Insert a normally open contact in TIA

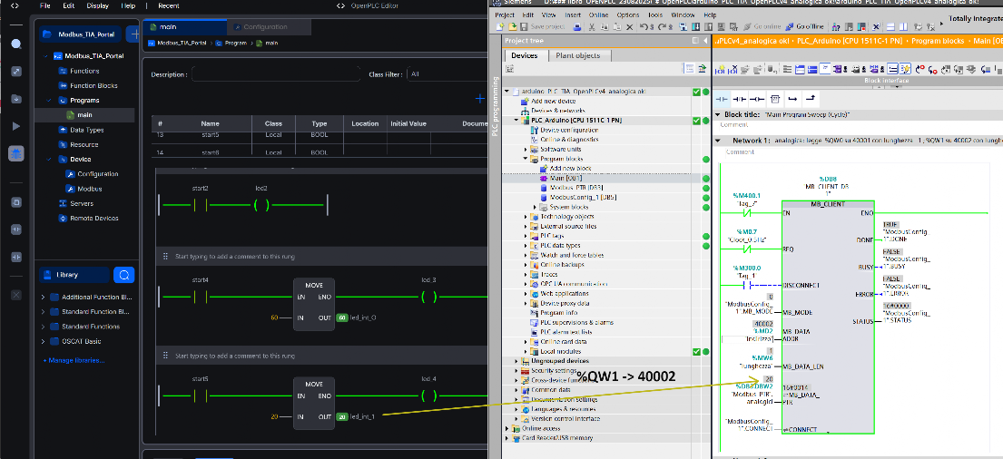(722, 99)
